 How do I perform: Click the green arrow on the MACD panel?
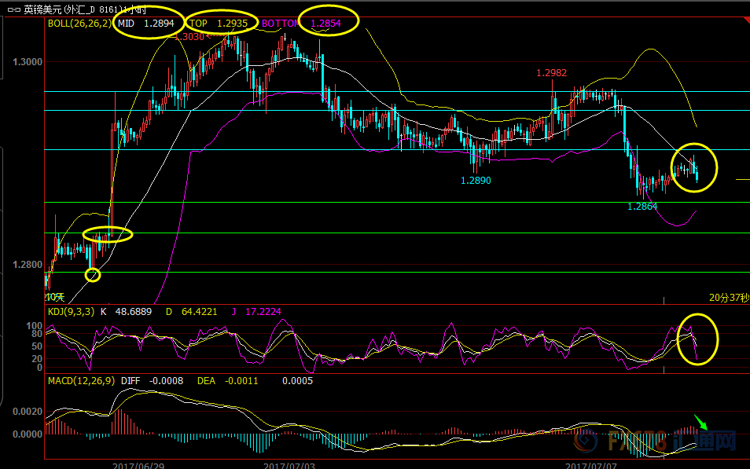coord(700,422)
